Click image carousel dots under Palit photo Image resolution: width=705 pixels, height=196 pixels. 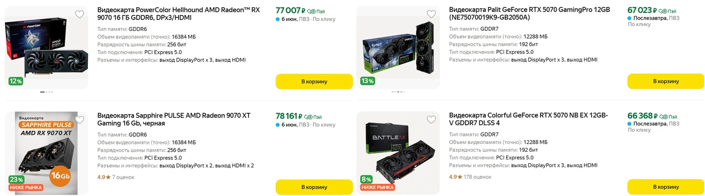[x=398, y=91]
